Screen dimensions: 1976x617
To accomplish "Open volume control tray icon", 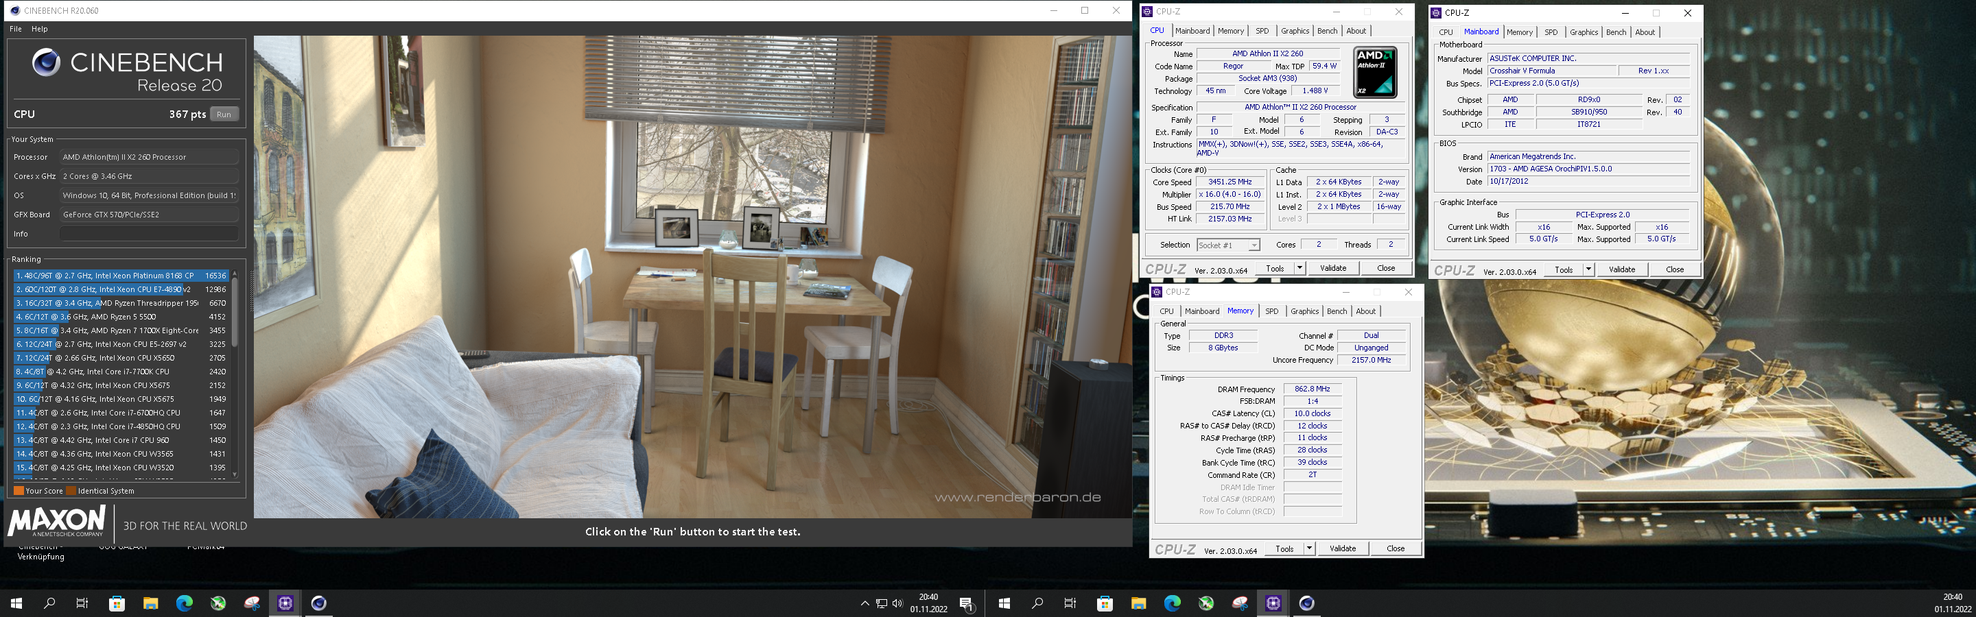I will (x=897, y=603).
